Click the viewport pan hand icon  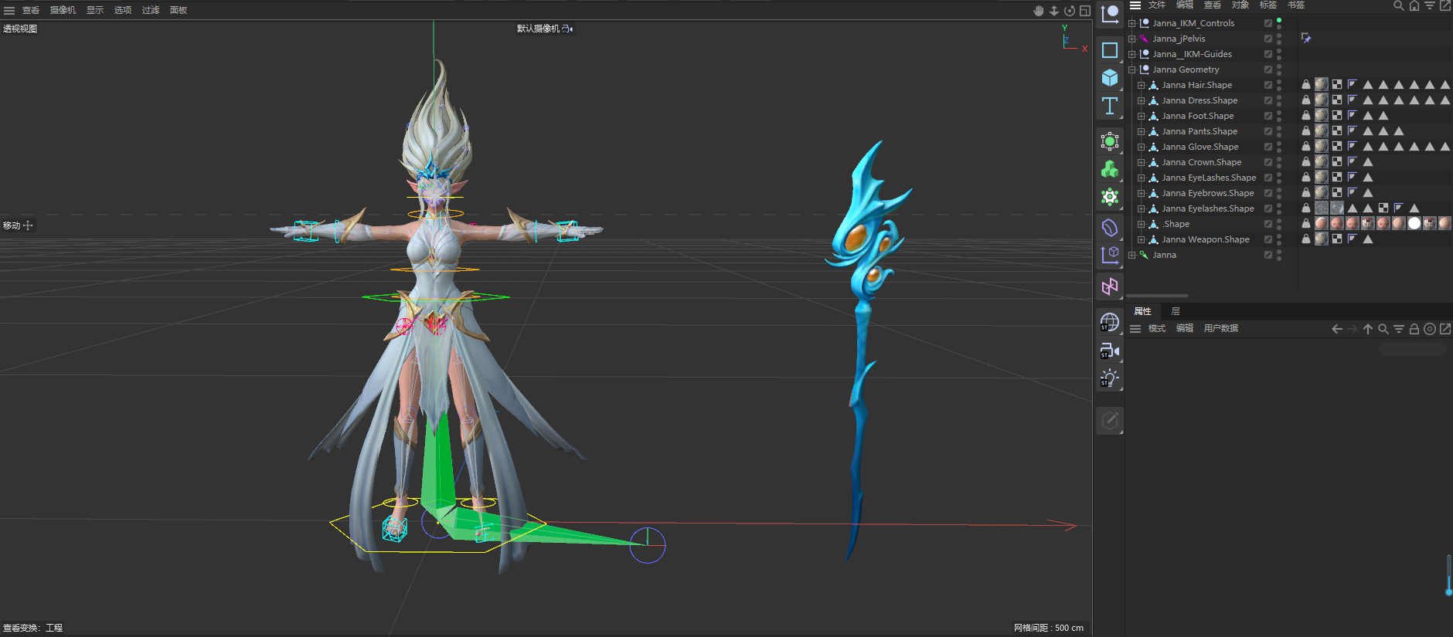pyautogui.click(x=1039, y=11)
